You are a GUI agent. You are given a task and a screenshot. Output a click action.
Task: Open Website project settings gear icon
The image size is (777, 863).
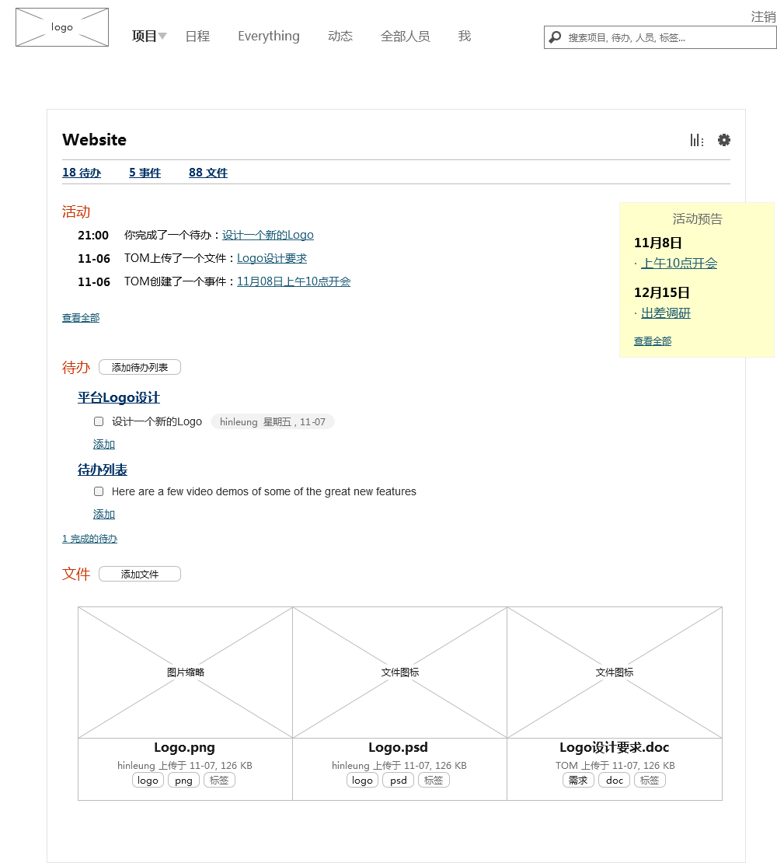pyautogui.click(x=724, y=140)
